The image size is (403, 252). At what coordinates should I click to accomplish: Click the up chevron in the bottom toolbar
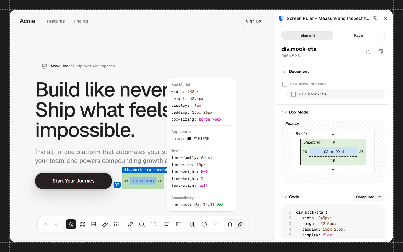[46, 224]
